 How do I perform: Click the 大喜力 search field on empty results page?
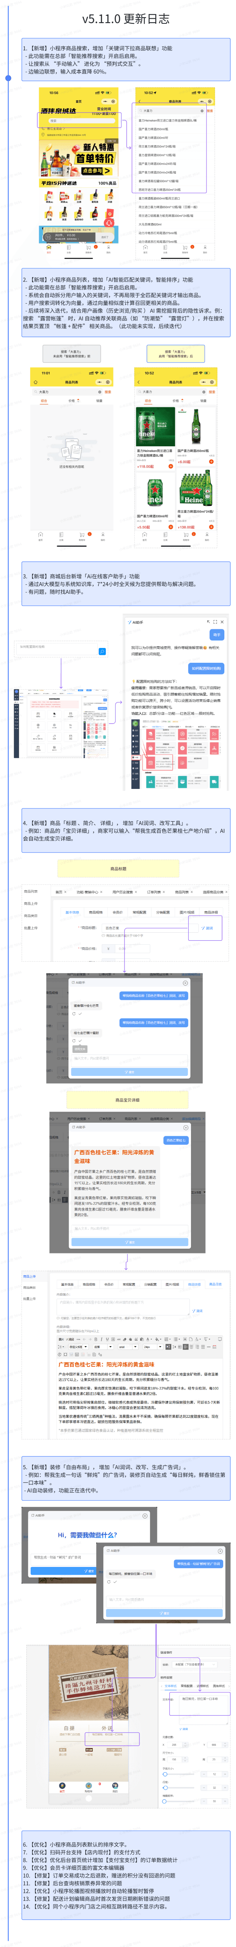[x=66, y=391]
